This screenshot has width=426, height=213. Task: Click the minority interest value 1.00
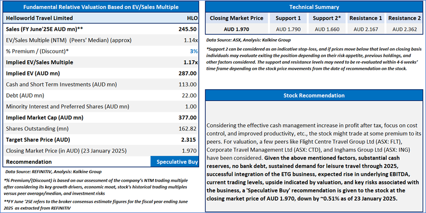pos(191,107)
